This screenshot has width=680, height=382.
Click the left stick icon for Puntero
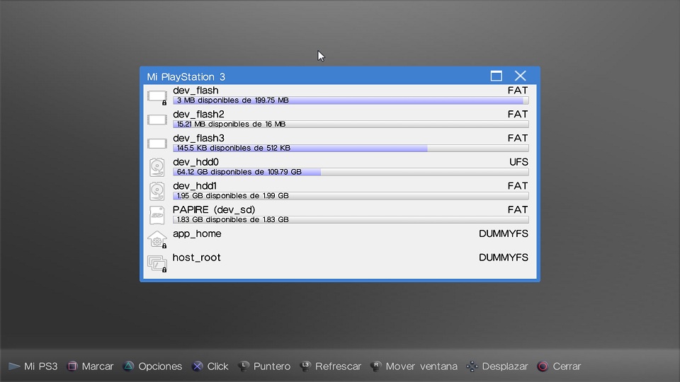point(244,366)
